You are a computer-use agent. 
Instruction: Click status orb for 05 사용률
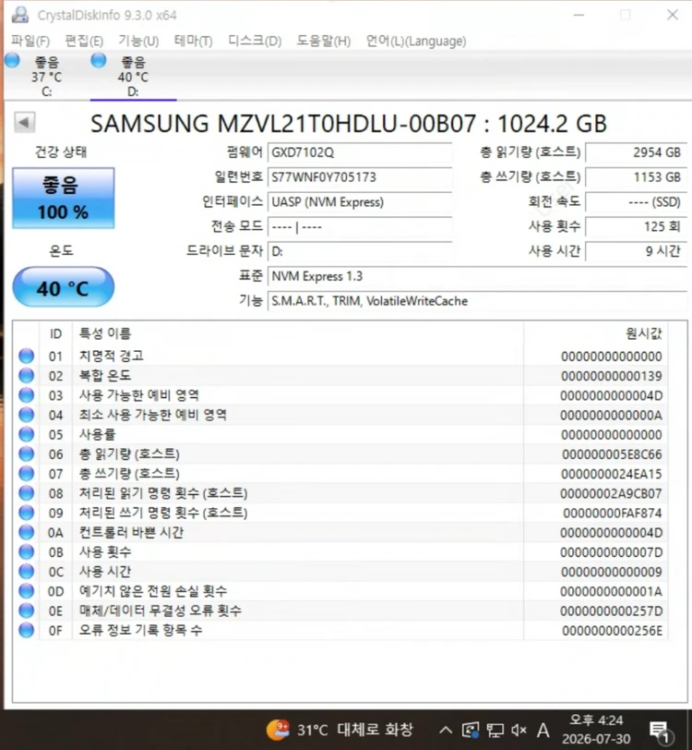pyautogui.click(x=26, y=434)
